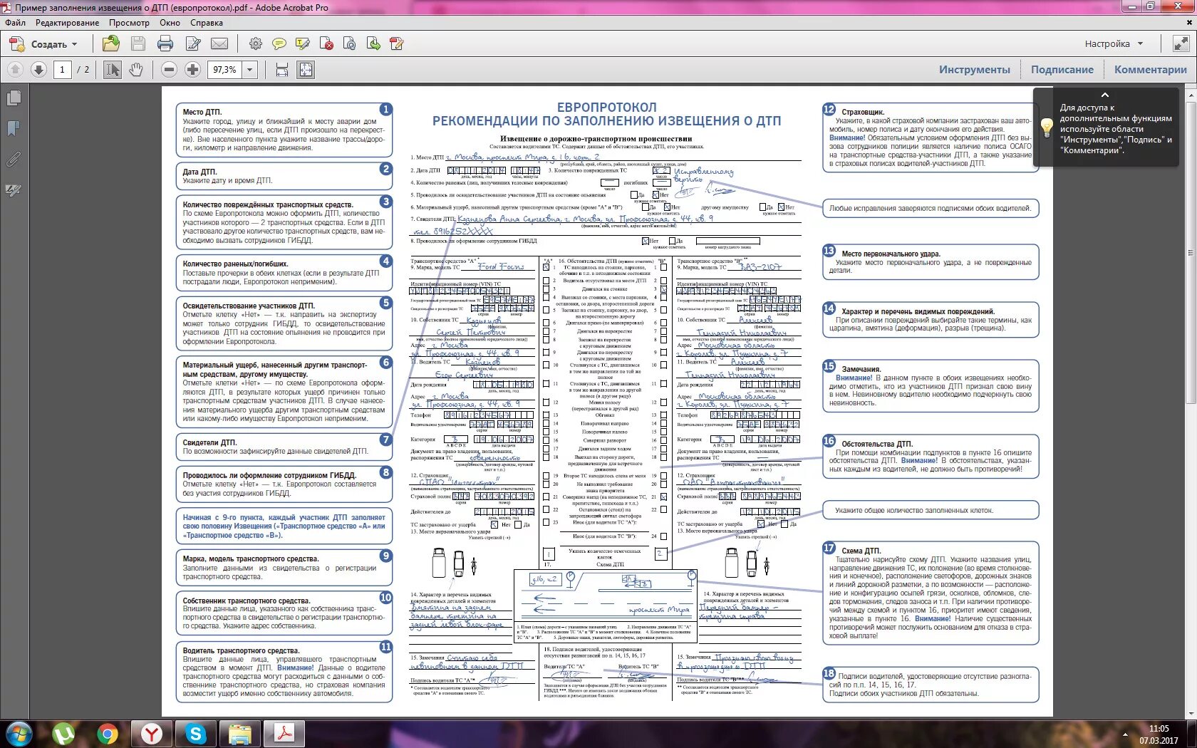Click the ЕВРОПРОТОКОЛ title in the document
Viewport: 1197px width, 748px height.
[606, 108]
